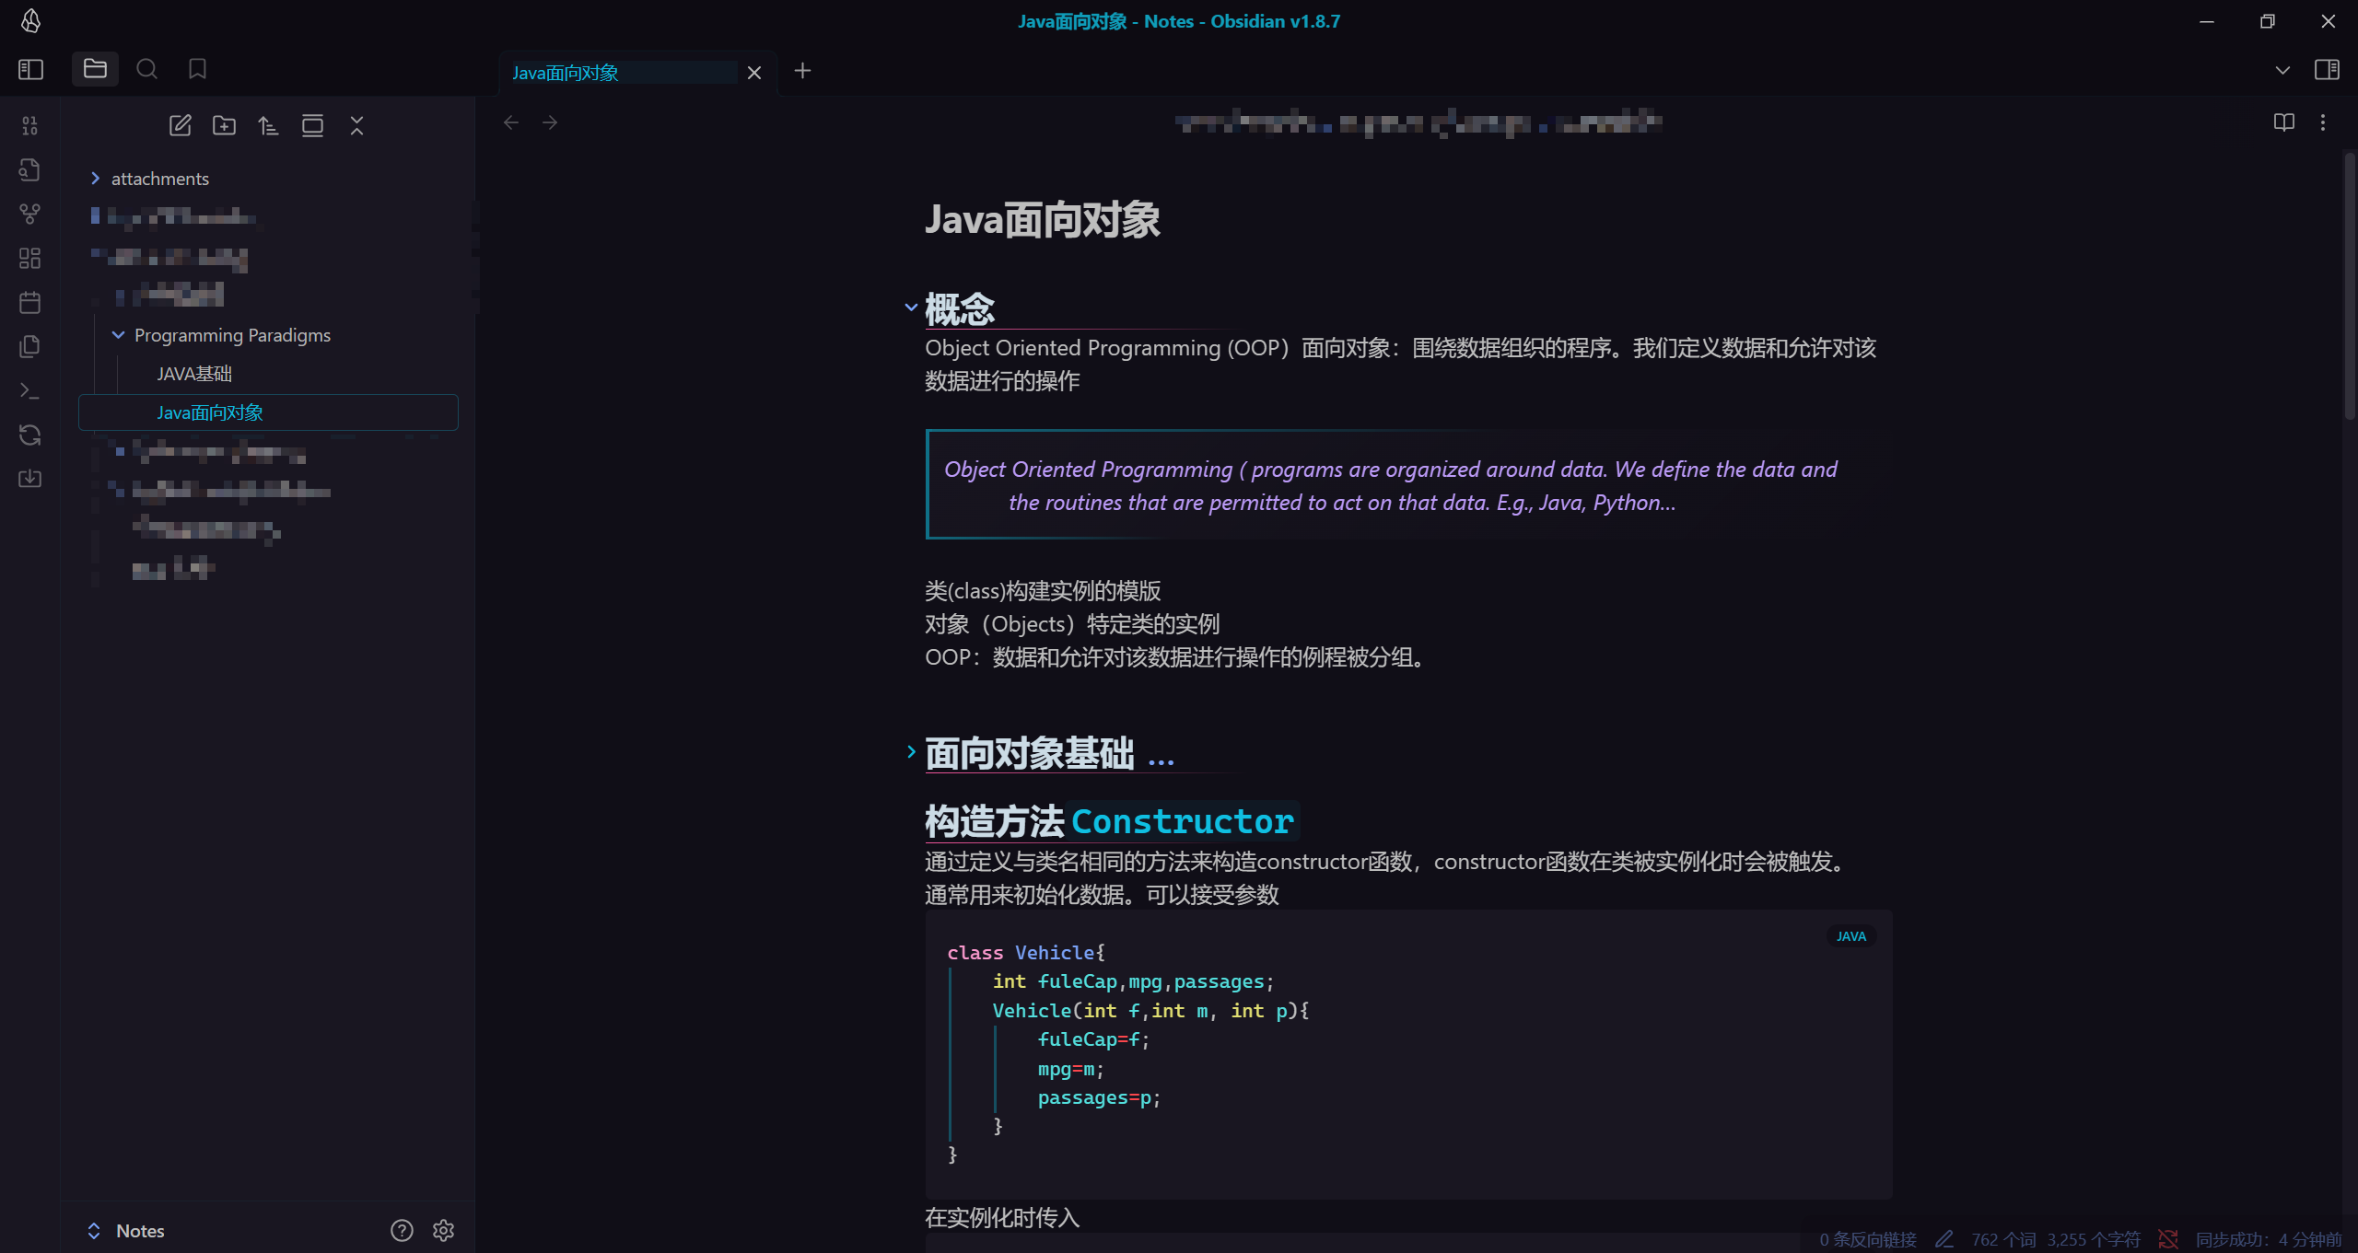Restore down the Obsidian window

click(2268, 21)
